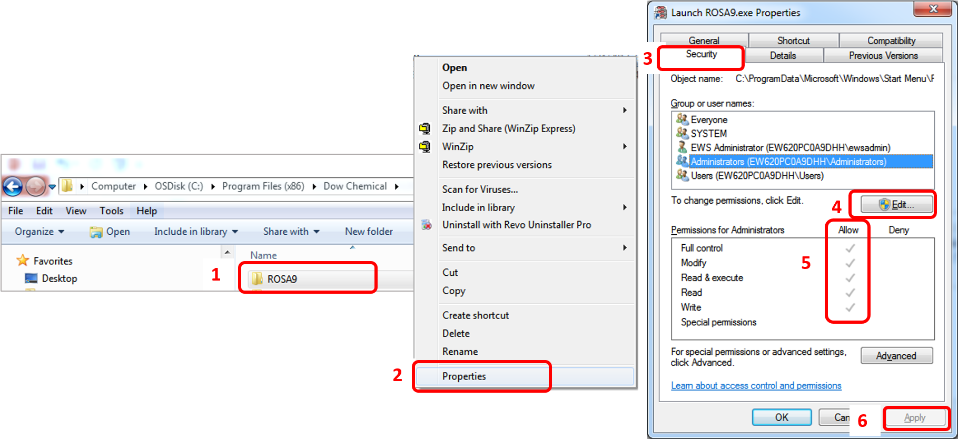
Task: Open Include in library toolbar dropdown
Action: [x=196, y=232]
